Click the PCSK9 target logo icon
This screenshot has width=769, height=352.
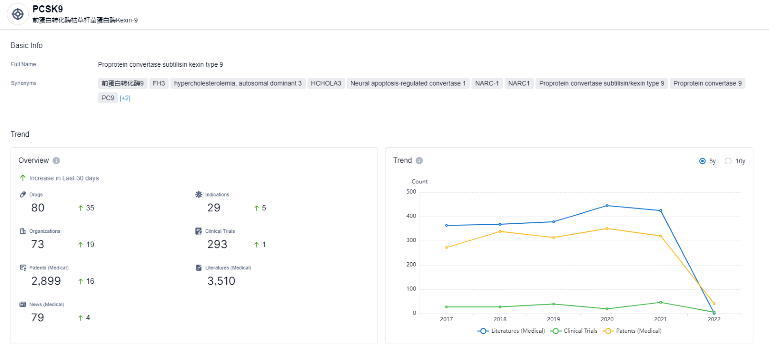pyautogui.click(x=18, y=14)
